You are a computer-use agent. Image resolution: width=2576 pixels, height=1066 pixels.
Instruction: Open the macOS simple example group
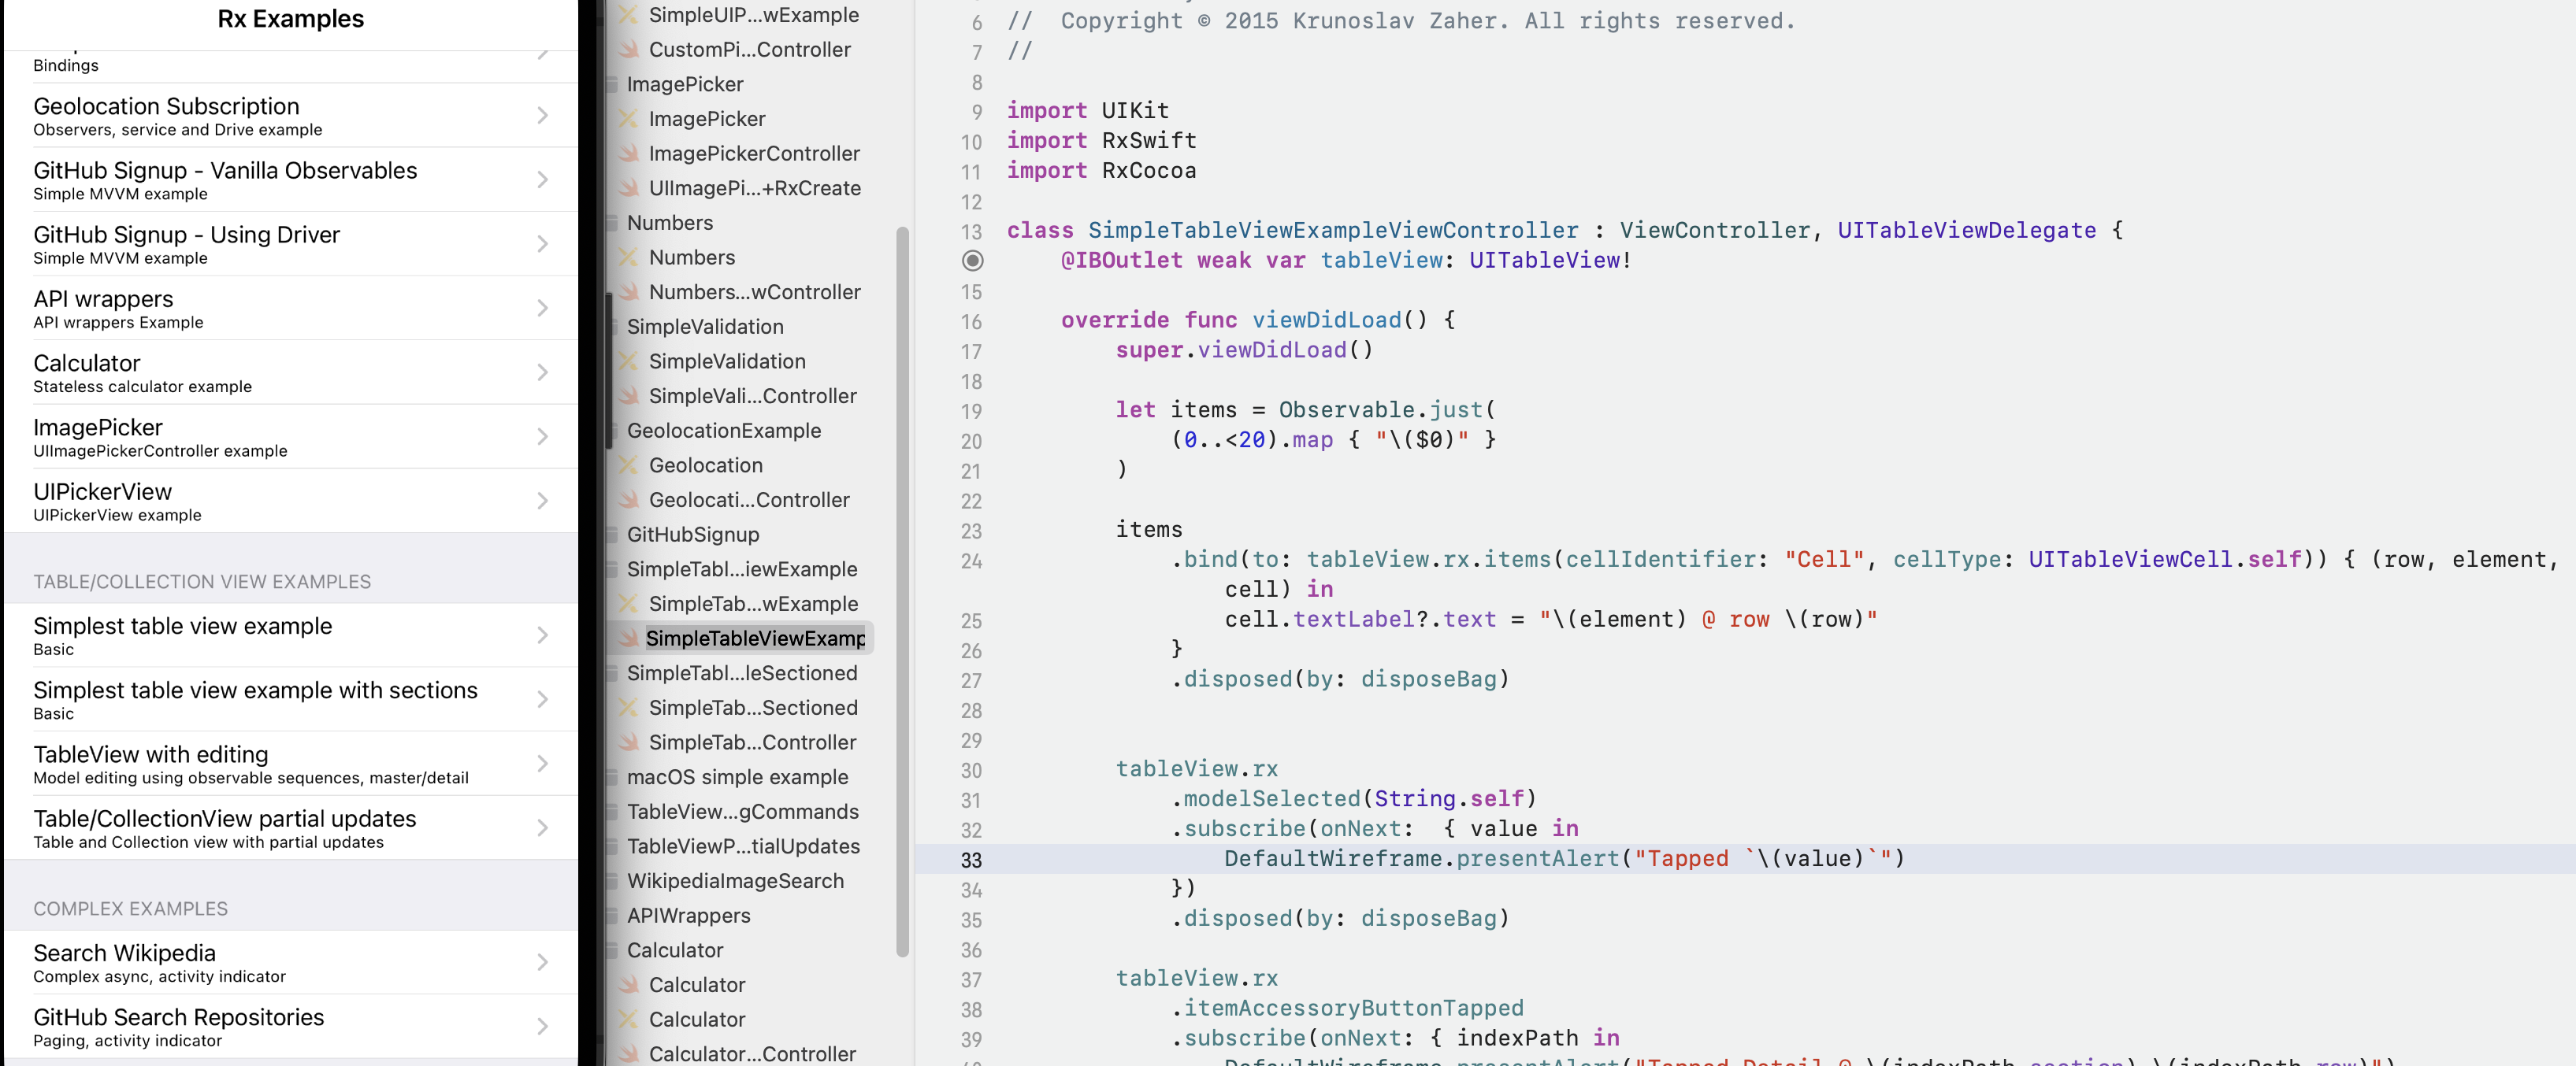click(737, 777)
